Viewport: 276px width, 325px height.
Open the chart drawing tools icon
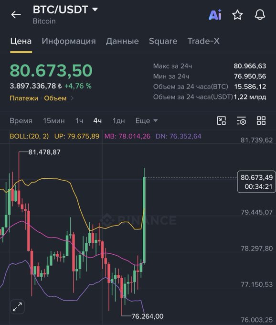pyautogui.click(x=222, y=120)
